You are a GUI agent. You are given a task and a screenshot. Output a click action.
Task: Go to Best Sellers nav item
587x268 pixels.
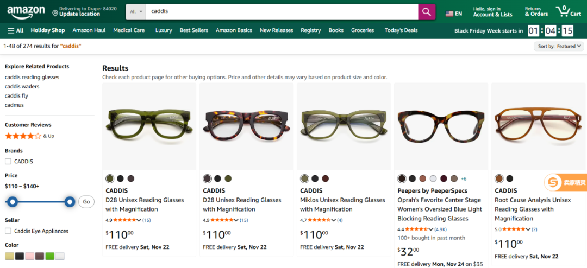click(193, 30)
